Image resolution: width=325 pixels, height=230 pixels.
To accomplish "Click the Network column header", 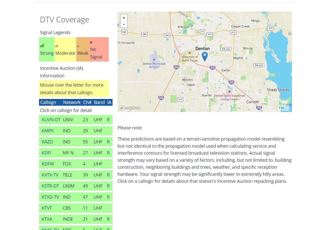I will [72, 102].
